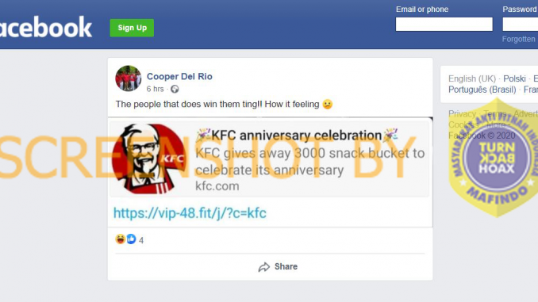Screen dimensions: 538x302
Task: Open Cooper Del Rio's profile picture
Action: [x=129, y=78]
